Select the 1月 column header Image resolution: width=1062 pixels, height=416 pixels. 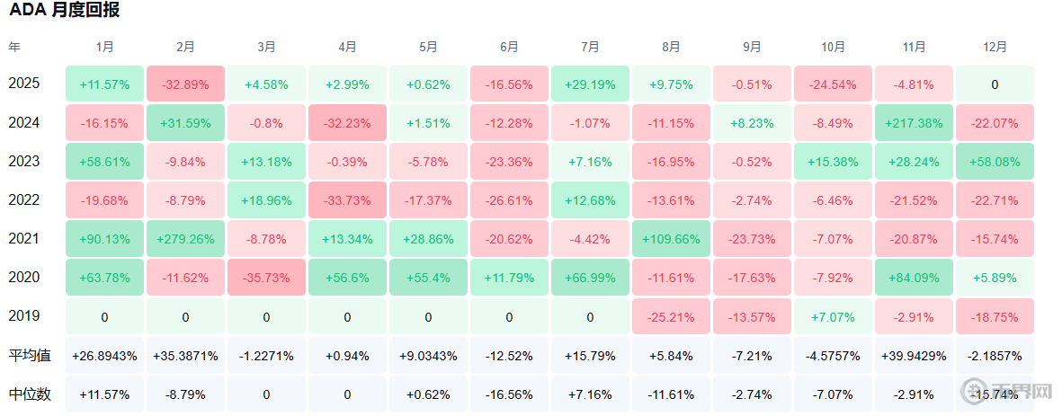[104, 47]
